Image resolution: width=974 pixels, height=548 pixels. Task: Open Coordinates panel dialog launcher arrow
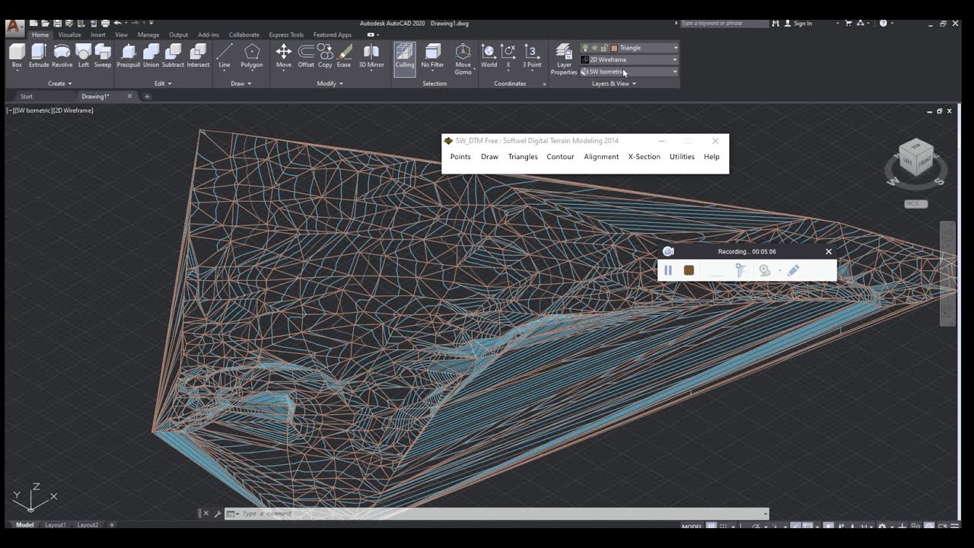click(x=544, y=84)
